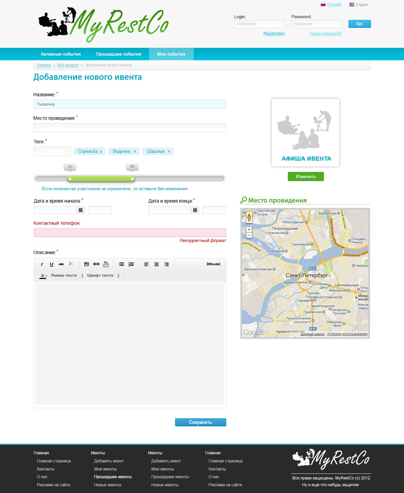This screenshot has height=493, width=404.
Task: Click the MyRestCo header logo
Action: tap(103, 25)
